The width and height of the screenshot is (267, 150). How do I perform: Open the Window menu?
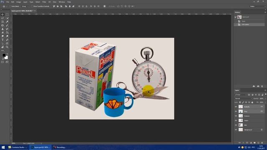pos(62,2)
